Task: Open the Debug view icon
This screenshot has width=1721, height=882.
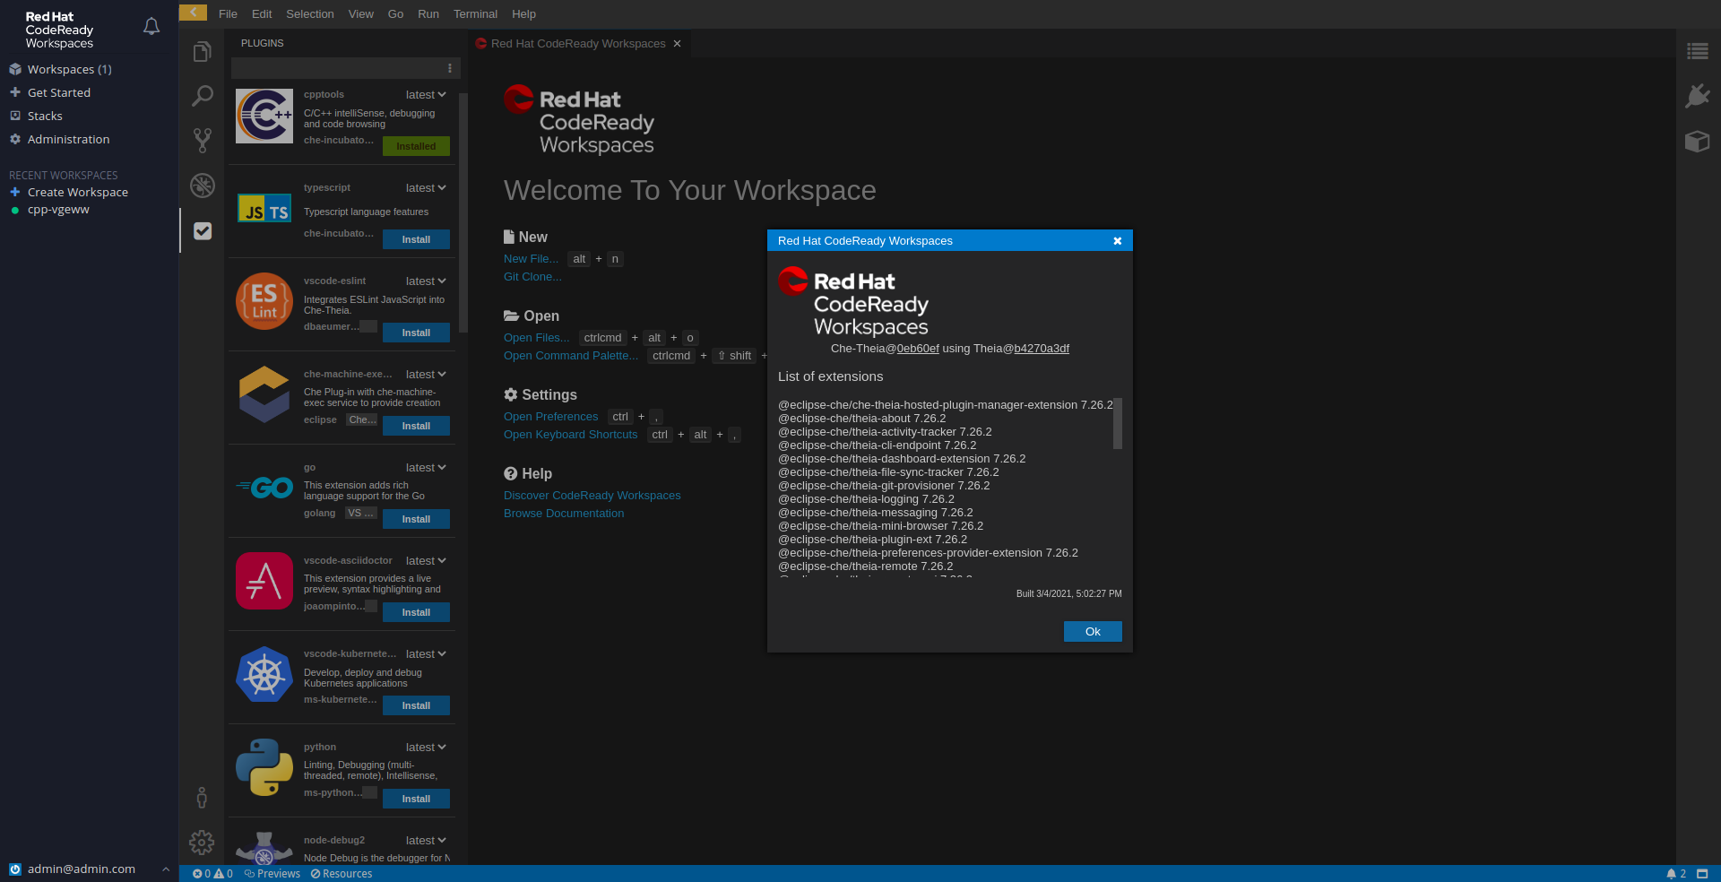Action: coord(203,186)
